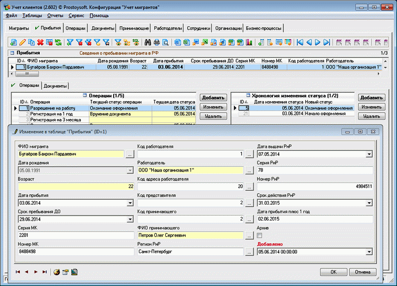
Task: Click browse button next to ФИО принимающего
Action: coord(249,235)
